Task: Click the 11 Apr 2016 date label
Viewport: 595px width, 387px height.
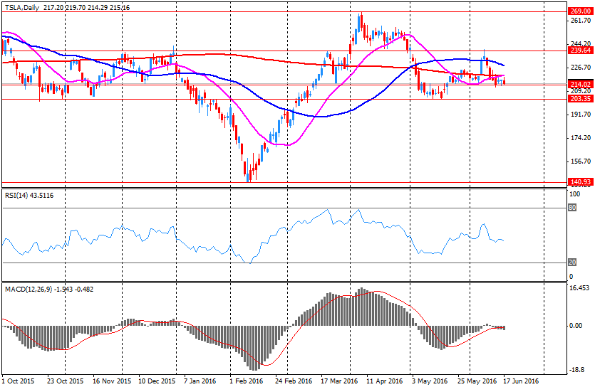Action: pyautogui.click(x=384, y=381)
